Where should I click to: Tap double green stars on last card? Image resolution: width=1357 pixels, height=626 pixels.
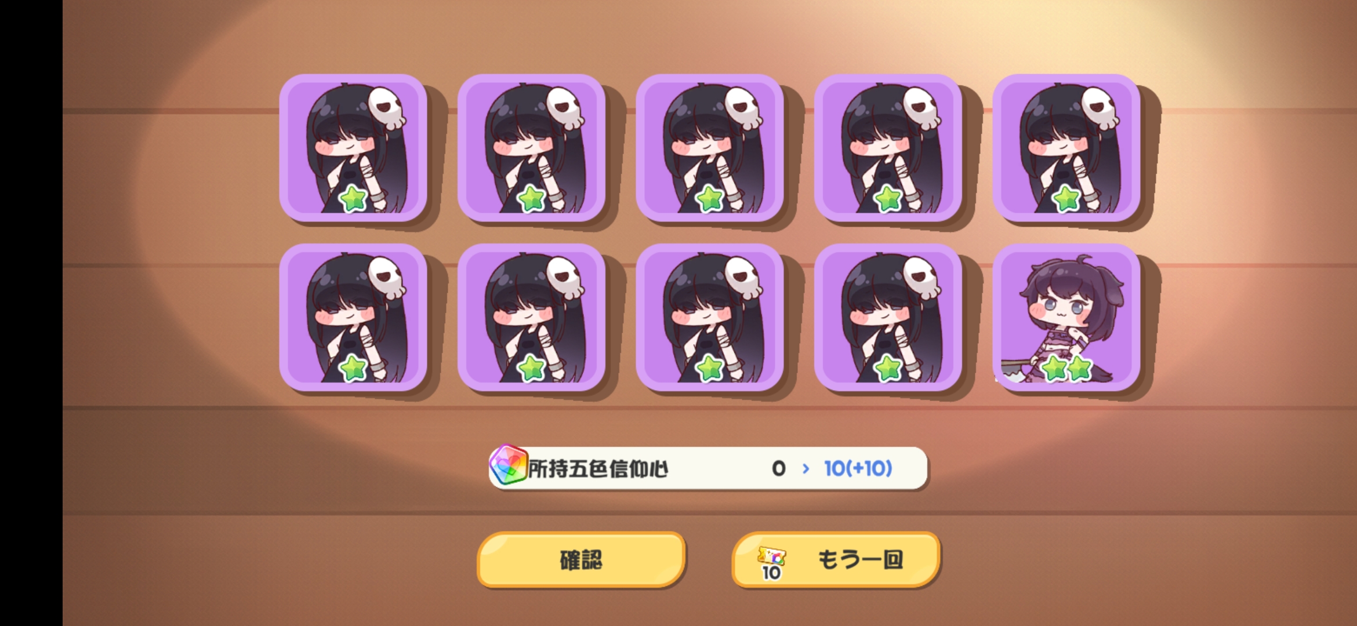[1066, 368]
